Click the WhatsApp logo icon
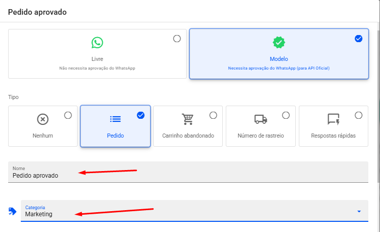 tap(97, 43)
